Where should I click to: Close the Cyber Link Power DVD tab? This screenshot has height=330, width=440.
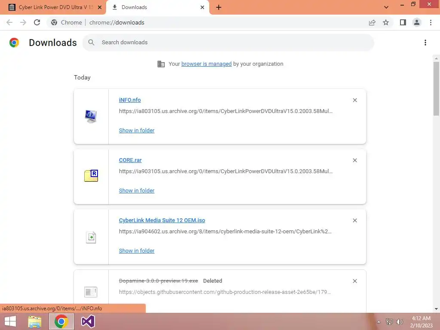point(100,7)
